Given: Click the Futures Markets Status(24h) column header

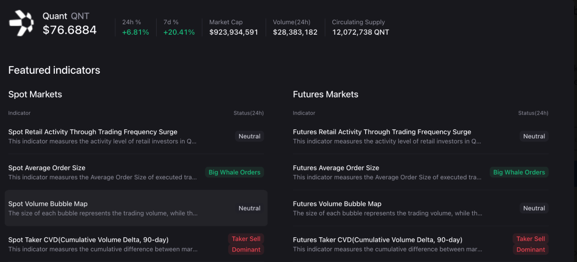Looking at the screenshot, I should [533, 113].
